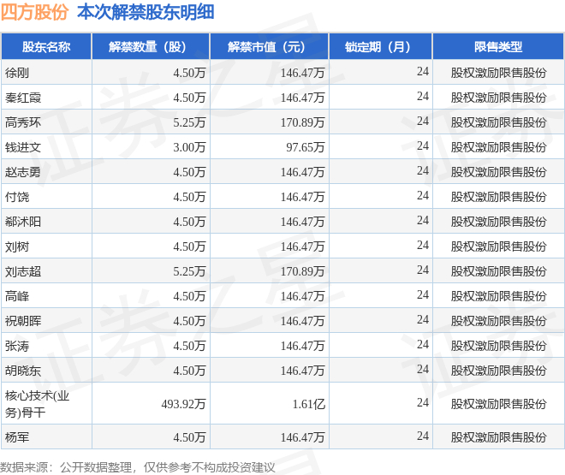The height and width of the screenshot is (475, 565).
Task: Click 4.50万 quantity in 赵志勇 row
Action: click(189, 173)
